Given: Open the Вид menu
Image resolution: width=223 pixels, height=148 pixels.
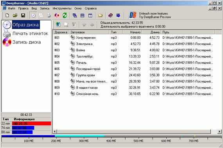Looking at the screenshot, I should tap(34, 8).
